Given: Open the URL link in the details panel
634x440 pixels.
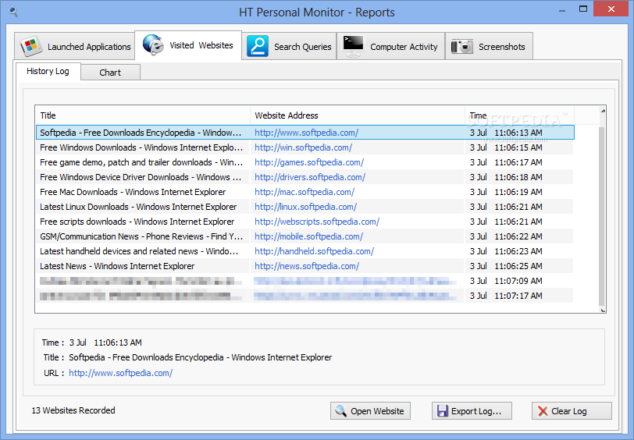Looking at the screenshot, I should [x=121, y=373].
